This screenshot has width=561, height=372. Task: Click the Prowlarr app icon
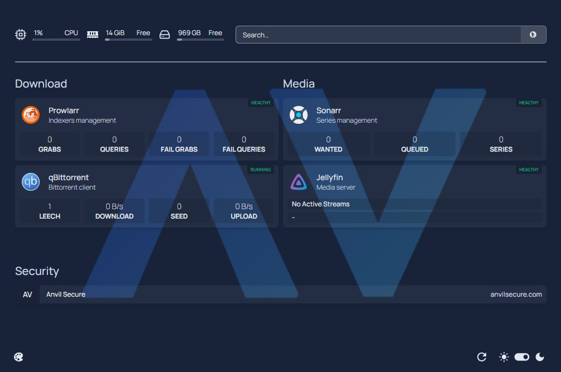coord(31,115)
